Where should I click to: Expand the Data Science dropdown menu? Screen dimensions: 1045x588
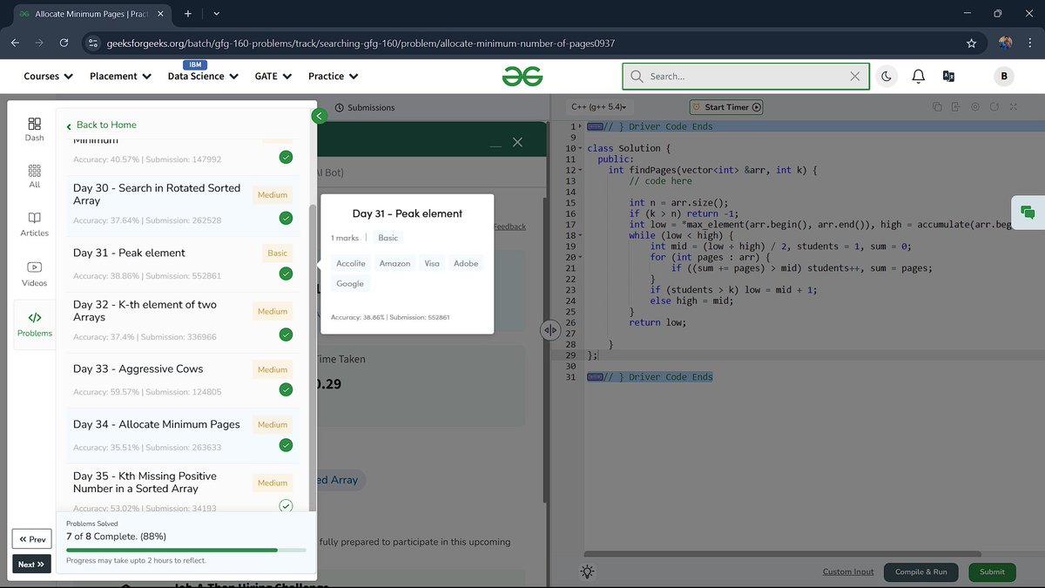203,77
